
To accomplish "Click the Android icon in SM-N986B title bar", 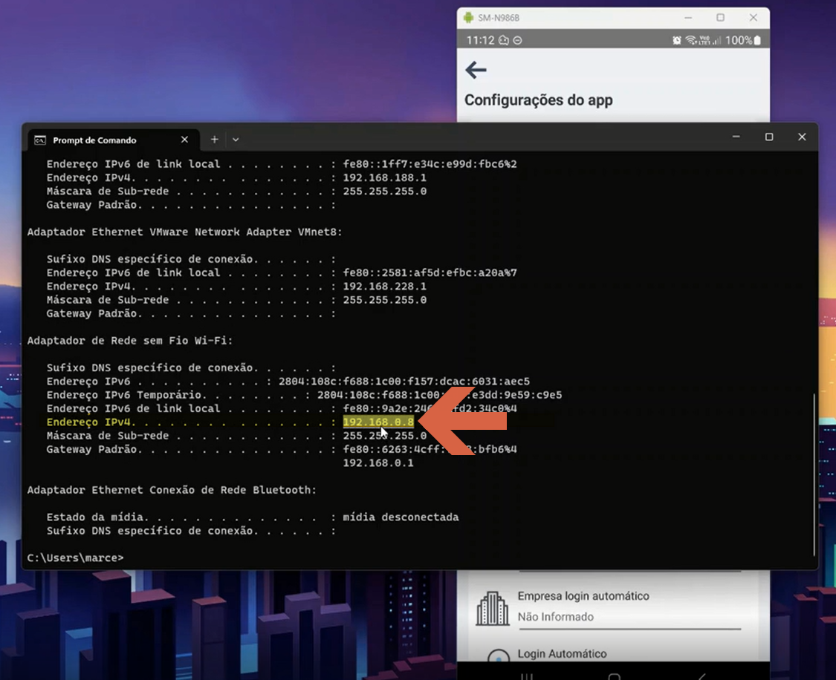I will coord(468,18).
